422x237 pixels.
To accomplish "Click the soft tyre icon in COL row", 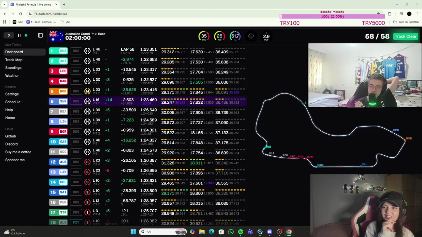I will point(87,182).
